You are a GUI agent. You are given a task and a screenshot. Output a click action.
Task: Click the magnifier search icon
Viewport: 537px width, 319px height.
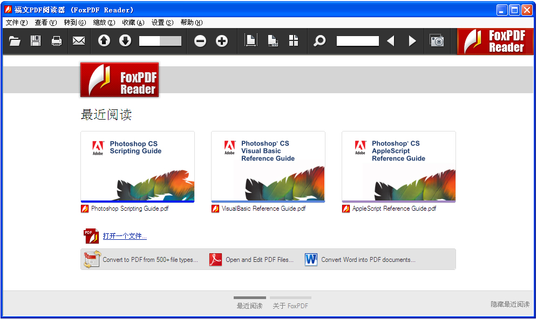point(320,41)
